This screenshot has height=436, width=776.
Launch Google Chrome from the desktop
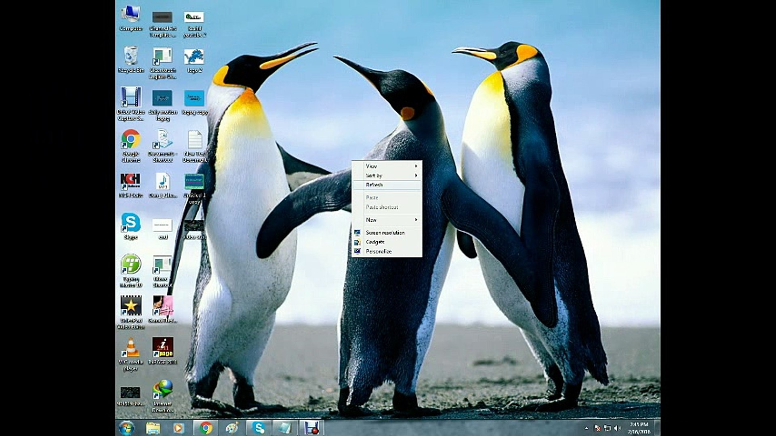tap(130, 146)
